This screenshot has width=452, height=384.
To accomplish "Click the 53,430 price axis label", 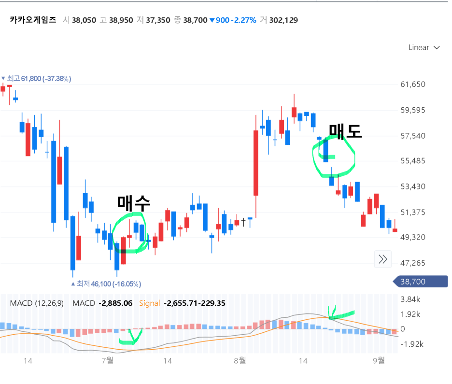I will [x=413, y=186].
